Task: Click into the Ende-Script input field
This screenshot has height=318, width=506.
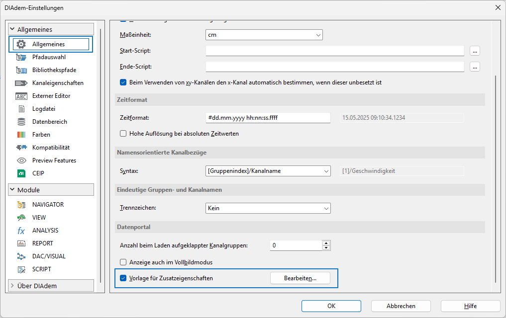Action: [335, 67]
